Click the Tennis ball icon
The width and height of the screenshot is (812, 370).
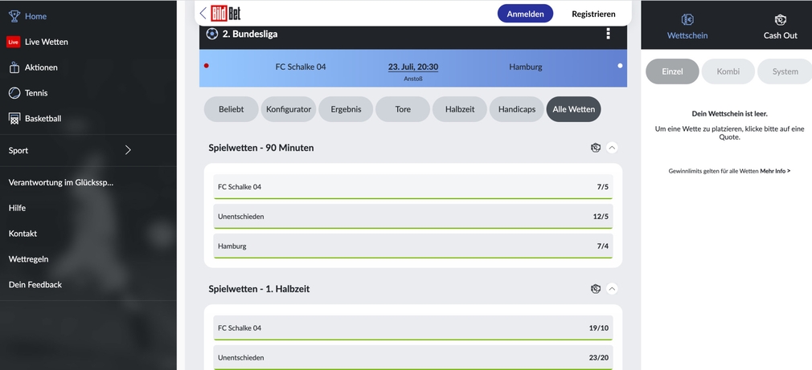pos(14,93)
